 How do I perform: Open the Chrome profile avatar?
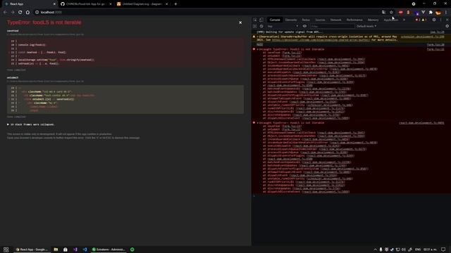[x=438, y=13]
